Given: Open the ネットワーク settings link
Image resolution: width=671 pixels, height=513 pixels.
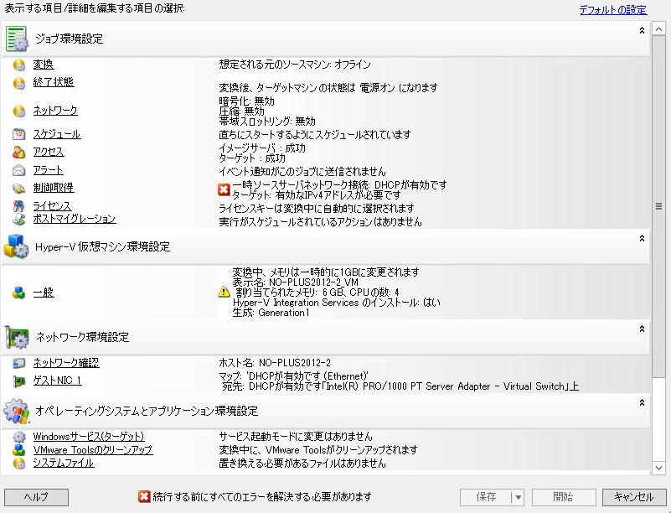Looking at the screenshot, I should point(55,111).
